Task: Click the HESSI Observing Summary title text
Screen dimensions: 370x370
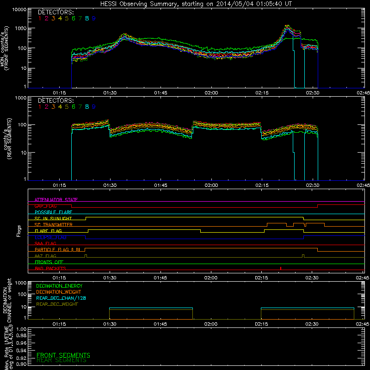Action: coord(196,4)
